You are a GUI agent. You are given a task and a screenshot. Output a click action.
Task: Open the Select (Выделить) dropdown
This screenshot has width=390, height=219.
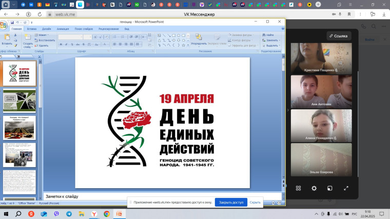tap(271, 46)
